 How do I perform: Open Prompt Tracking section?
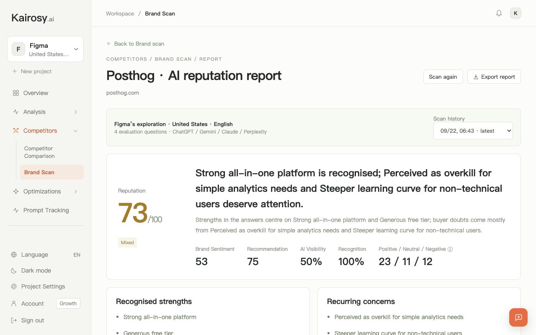coord(45,210)
